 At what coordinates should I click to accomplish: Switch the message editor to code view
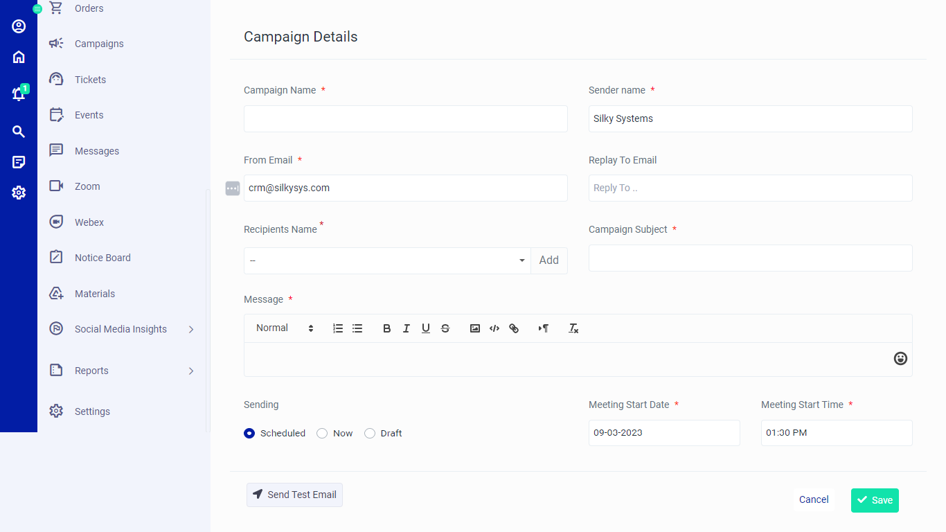coord(494,328)
